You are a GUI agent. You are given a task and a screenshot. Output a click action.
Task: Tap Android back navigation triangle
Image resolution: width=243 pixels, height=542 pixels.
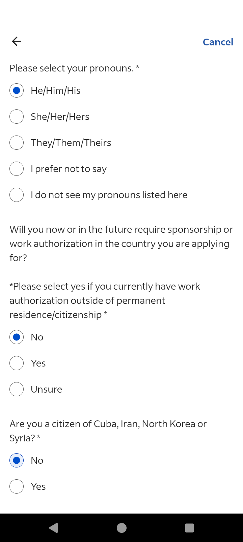(54, 528)
